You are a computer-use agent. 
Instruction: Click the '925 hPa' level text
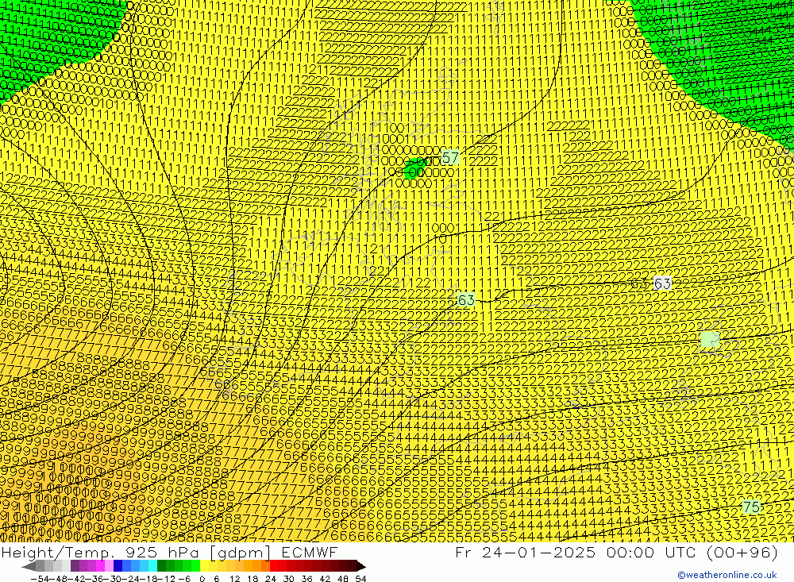tap(163, 552)
